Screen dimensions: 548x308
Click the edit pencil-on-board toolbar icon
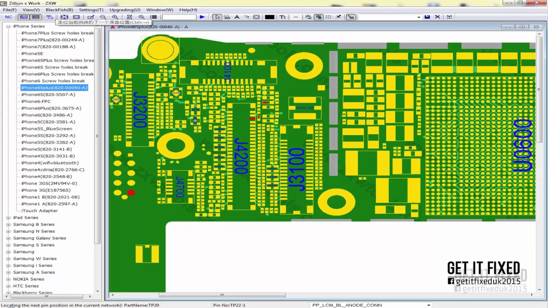91,17
